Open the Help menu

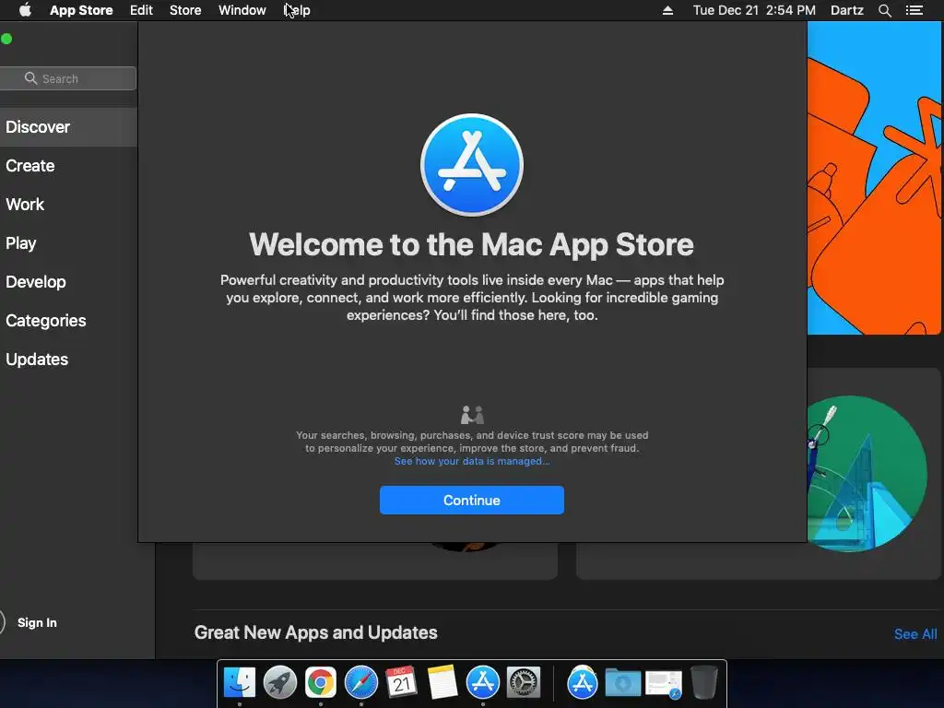coord(297,10)
